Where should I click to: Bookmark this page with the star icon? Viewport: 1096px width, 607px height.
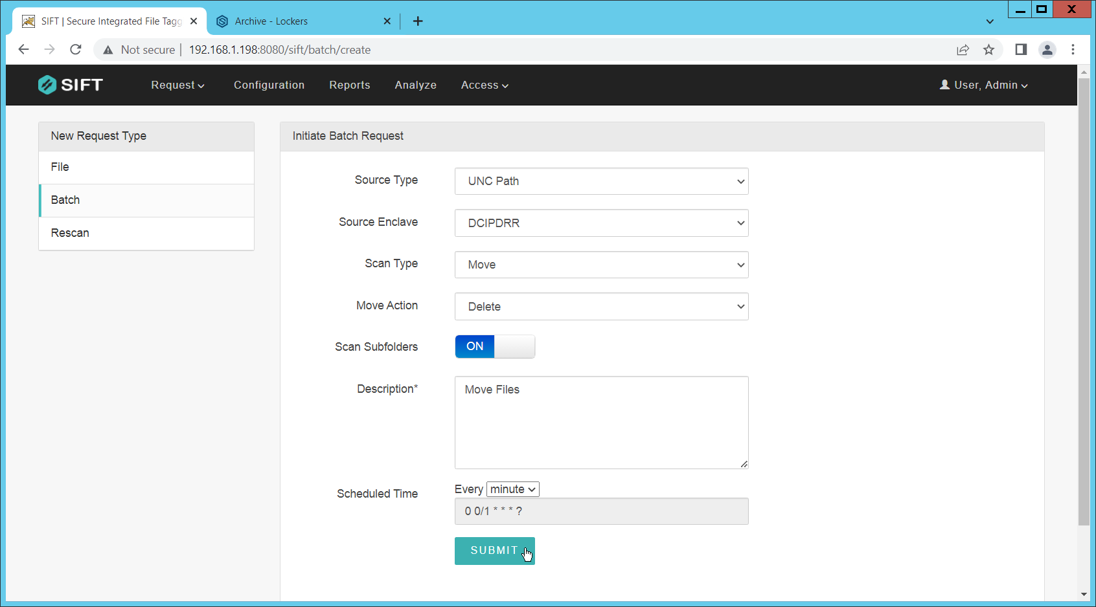click(x=988, y=50)
